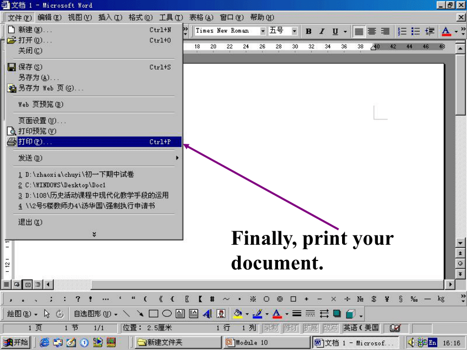Toggle Italic formatting

coord(322,31)
